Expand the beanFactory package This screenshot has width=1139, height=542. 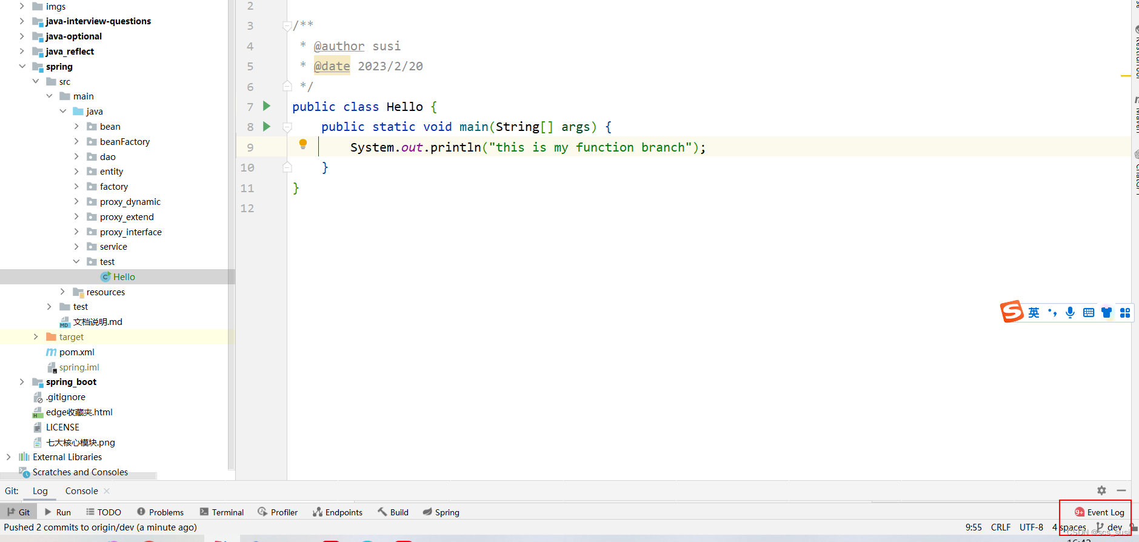point(76,142)
